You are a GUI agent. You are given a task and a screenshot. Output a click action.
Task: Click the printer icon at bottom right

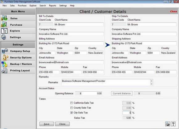pos(168,124)
